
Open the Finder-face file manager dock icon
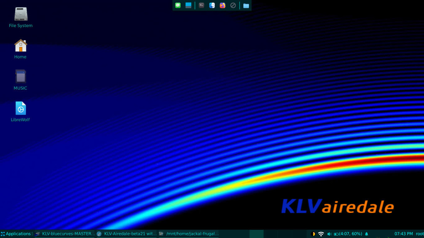click(x=212, y=5)
